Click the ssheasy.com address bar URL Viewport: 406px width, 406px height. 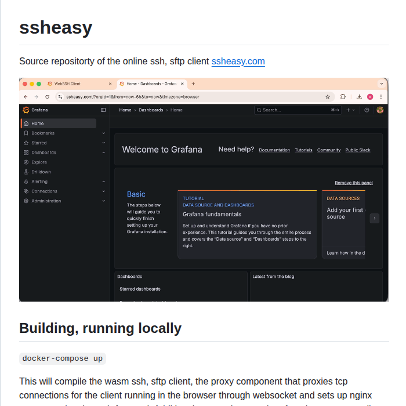click(133, 97)
